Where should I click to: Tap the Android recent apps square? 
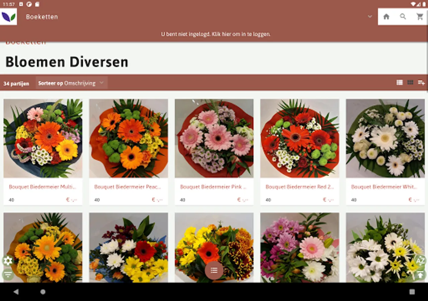point(412,292)
